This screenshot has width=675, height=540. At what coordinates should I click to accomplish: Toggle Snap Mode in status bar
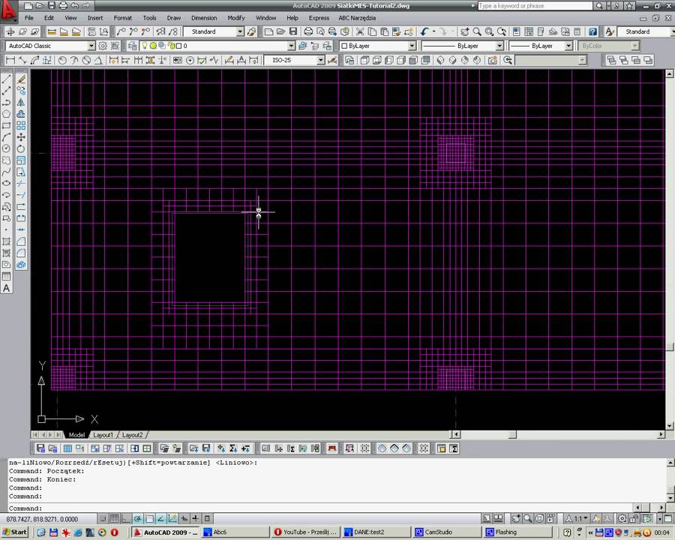pyautogui.click(x=102, y=518)
